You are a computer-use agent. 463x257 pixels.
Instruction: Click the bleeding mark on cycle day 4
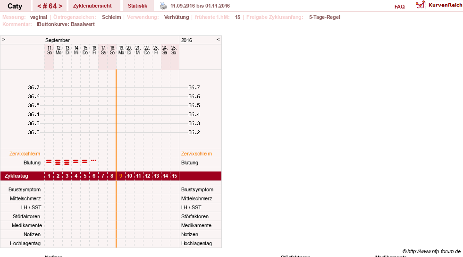click(x=76, y=161)
